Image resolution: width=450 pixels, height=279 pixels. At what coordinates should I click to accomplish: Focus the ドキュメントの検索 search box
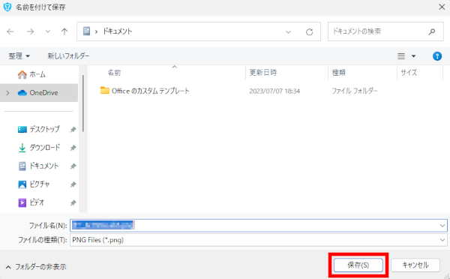point(385,31)
